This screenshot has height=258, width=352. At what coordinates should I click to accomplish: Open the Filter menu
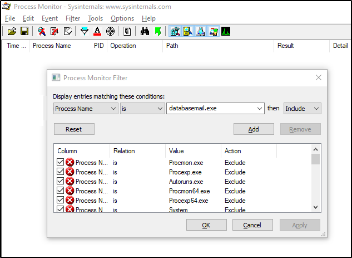coord(73,18)
